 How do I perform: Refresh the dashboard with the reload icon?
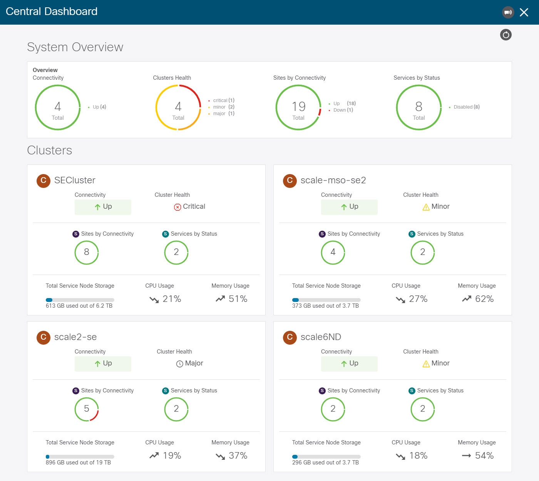click(506, 35)
